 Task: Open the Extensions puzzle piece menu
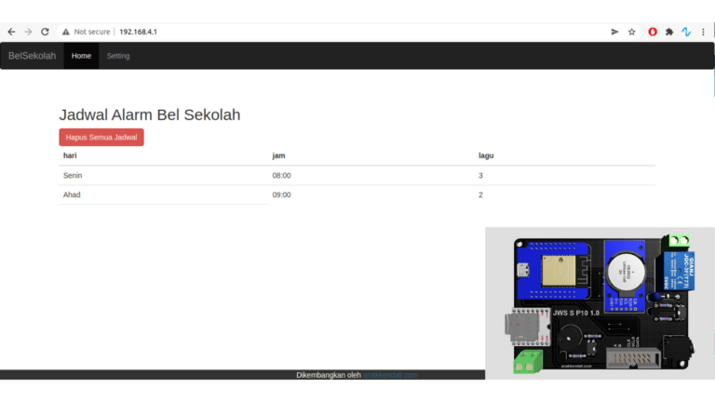[x=669, y=32]
